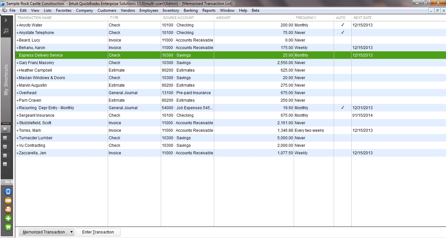Click the Enter Transaction button
446x238 pixels.
click(x=98, y=232)
